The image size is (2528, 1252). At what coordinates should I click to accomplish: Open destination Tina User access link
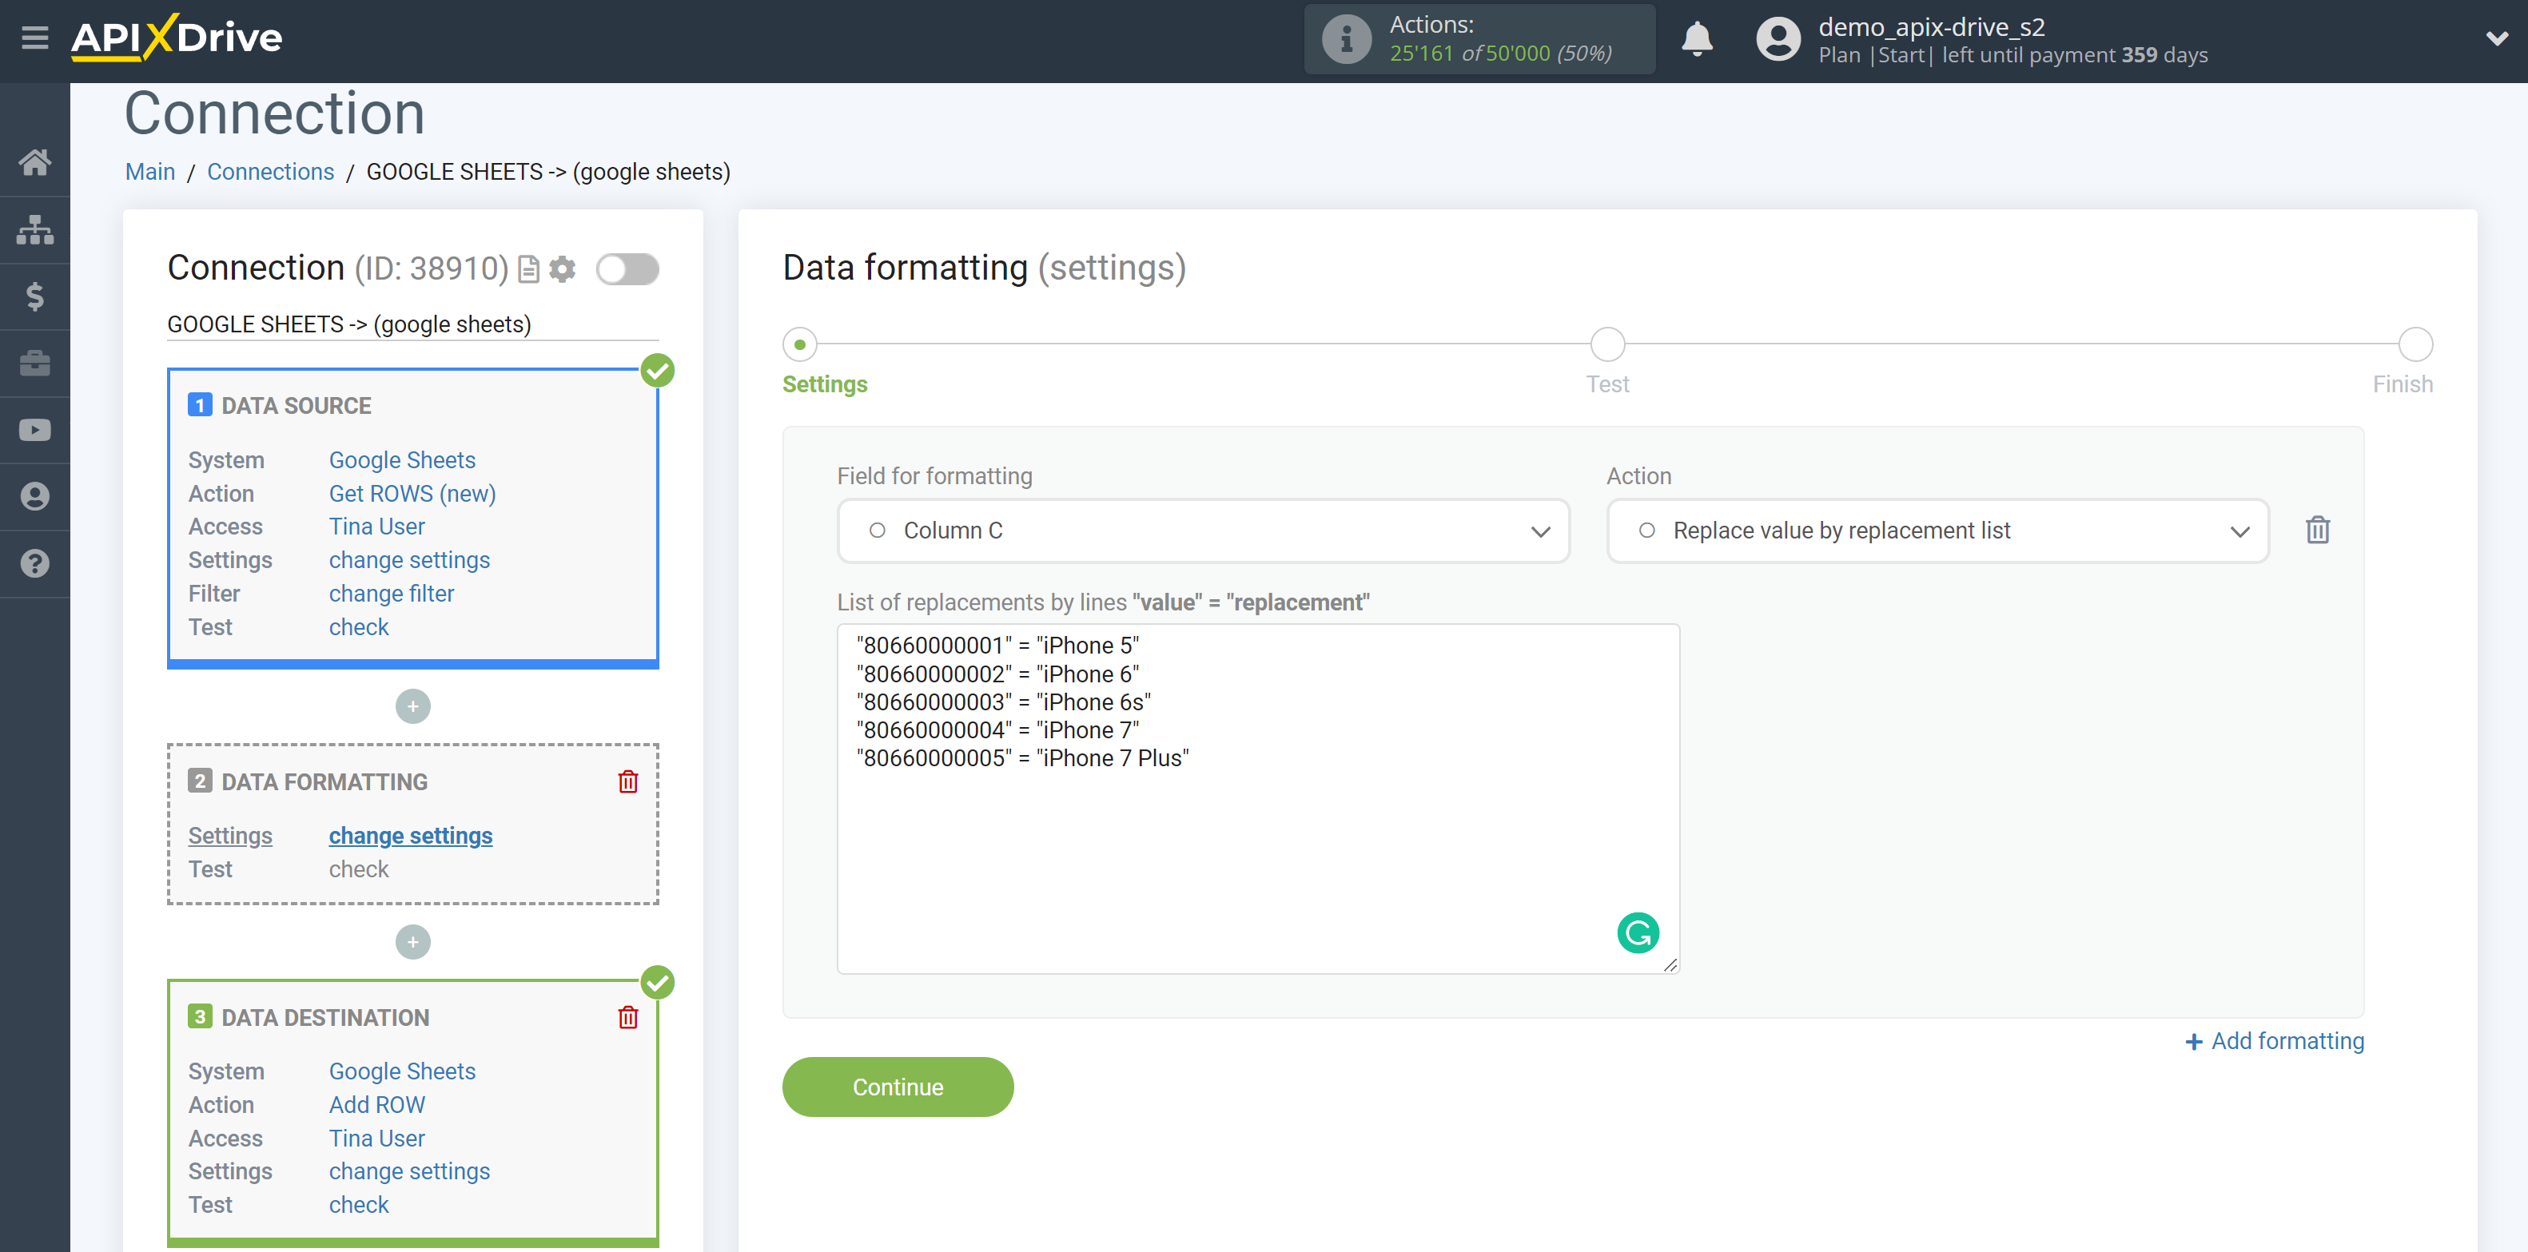click(377, 1139)
